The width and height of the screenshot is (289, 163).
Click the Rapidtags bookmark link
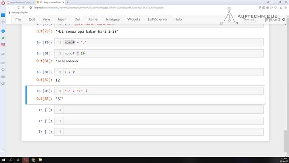pyautogui.click(x=19, y=13)
